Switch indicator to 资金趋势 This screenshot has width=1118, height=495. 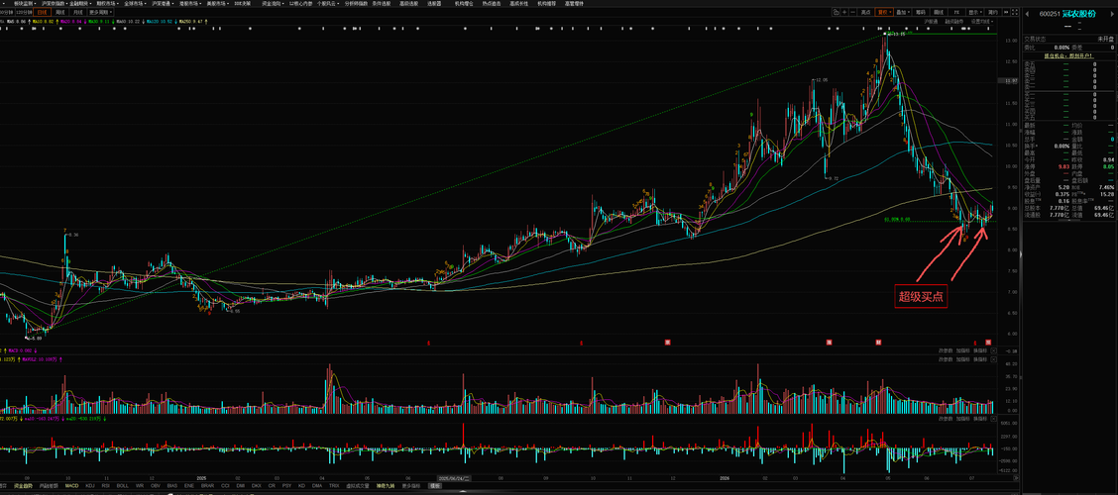click(x=23, y=486)
